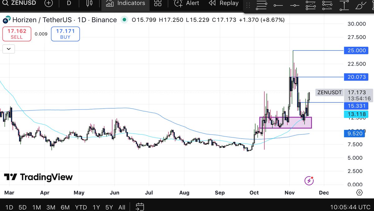This screenshot has width=374, height=211.
Task: Click the 0.009 spread value
Action: [x=41, y=34]
